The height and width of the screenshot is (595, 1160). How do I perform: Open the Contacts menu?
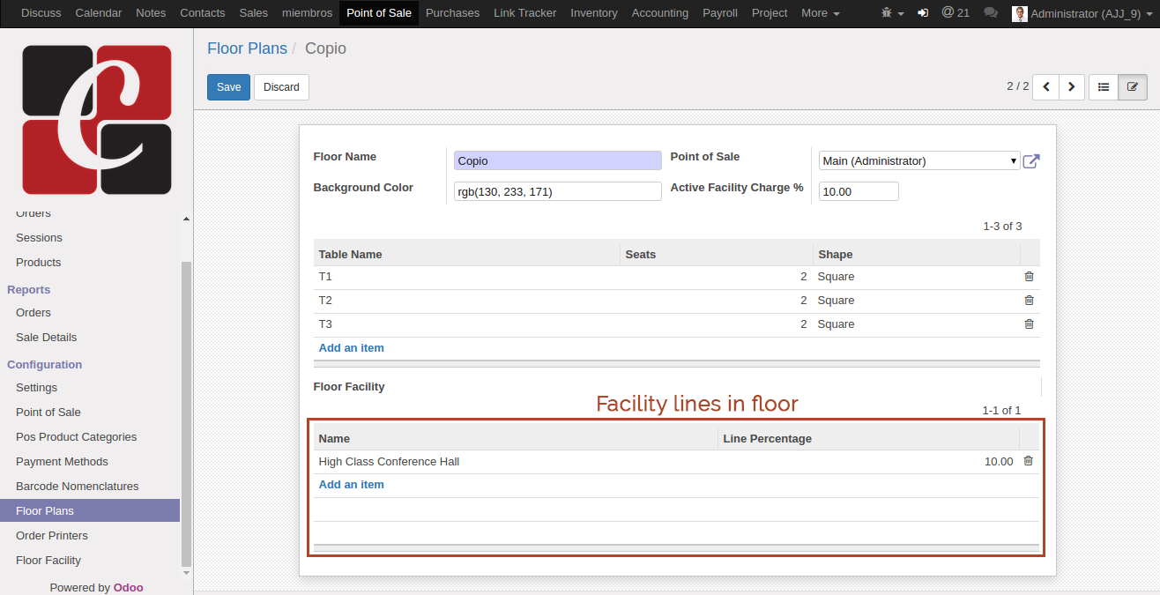203,13
